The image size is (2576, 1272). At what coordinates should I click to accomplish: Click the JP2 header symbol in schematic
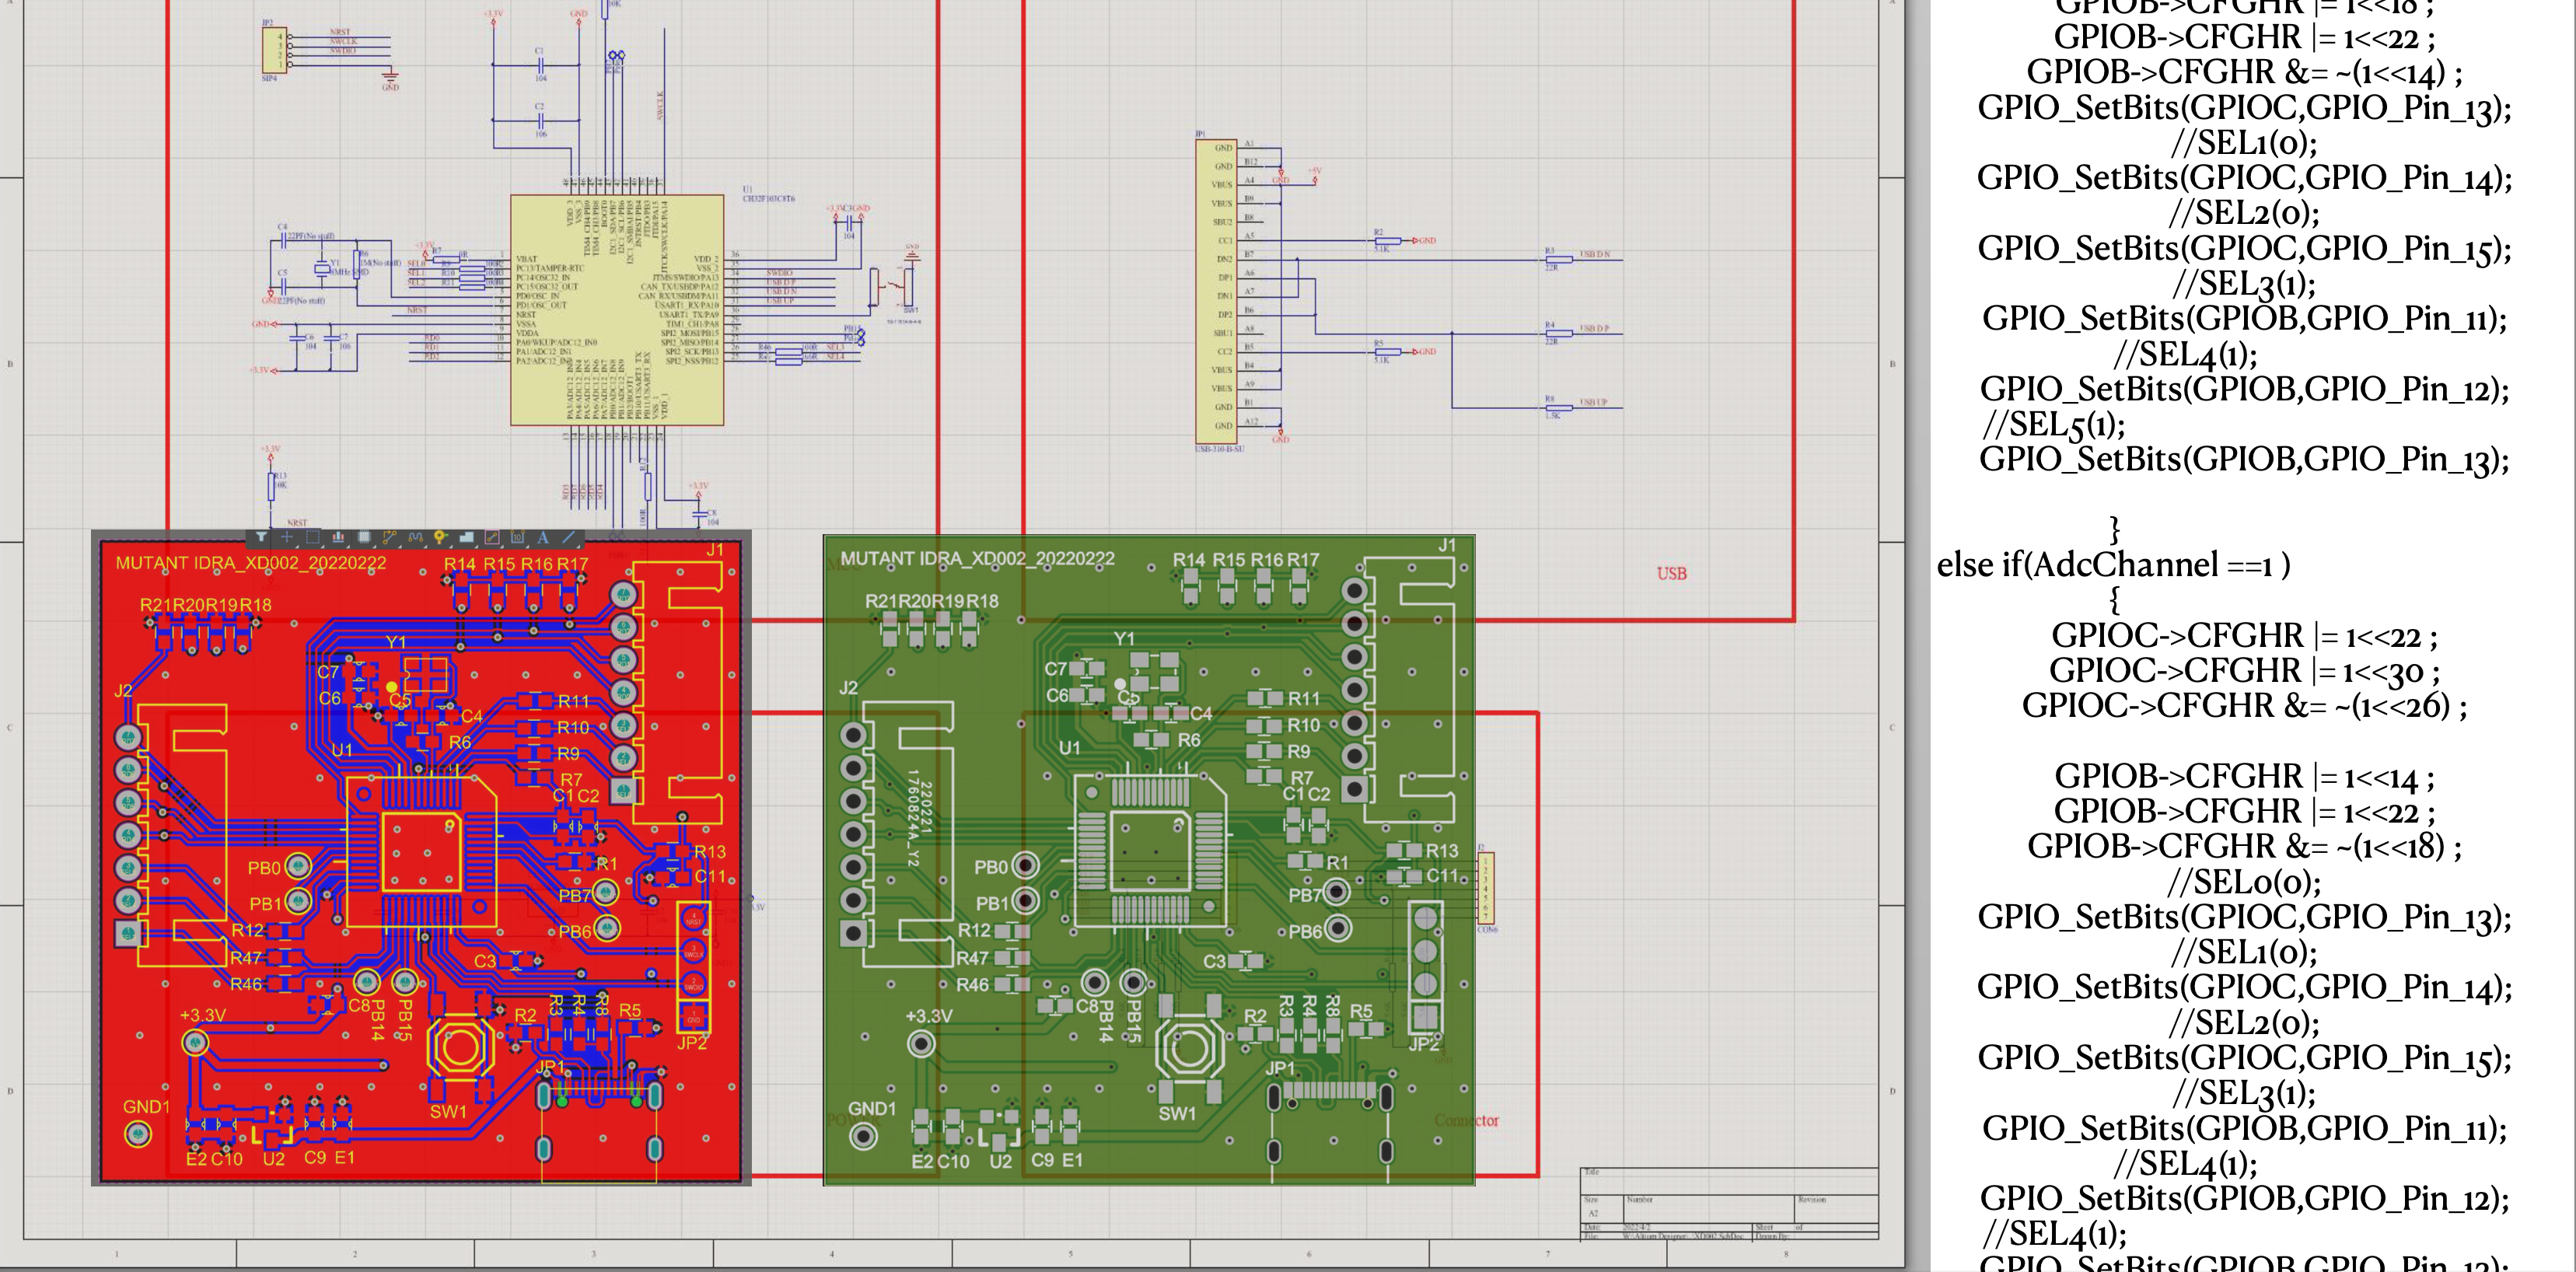pyautogui.click(x=275, y=50)
